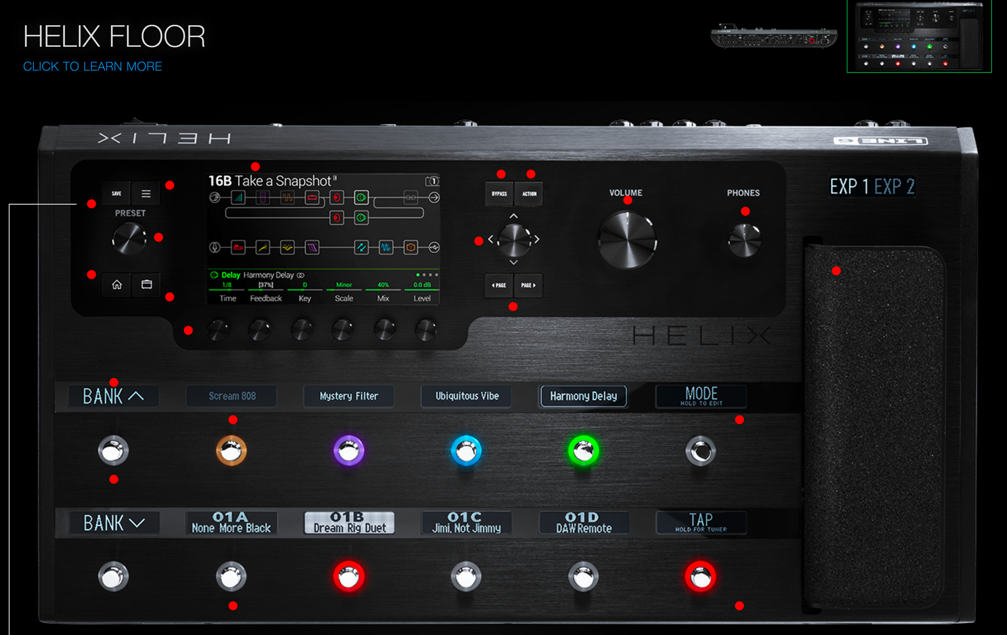Click the lower path microphone input icon
Viewport: 1007px width, 635px height.
pyautogui.click(x=214, y=248)
